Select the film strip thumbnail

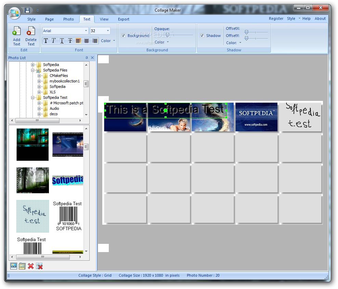68,144
